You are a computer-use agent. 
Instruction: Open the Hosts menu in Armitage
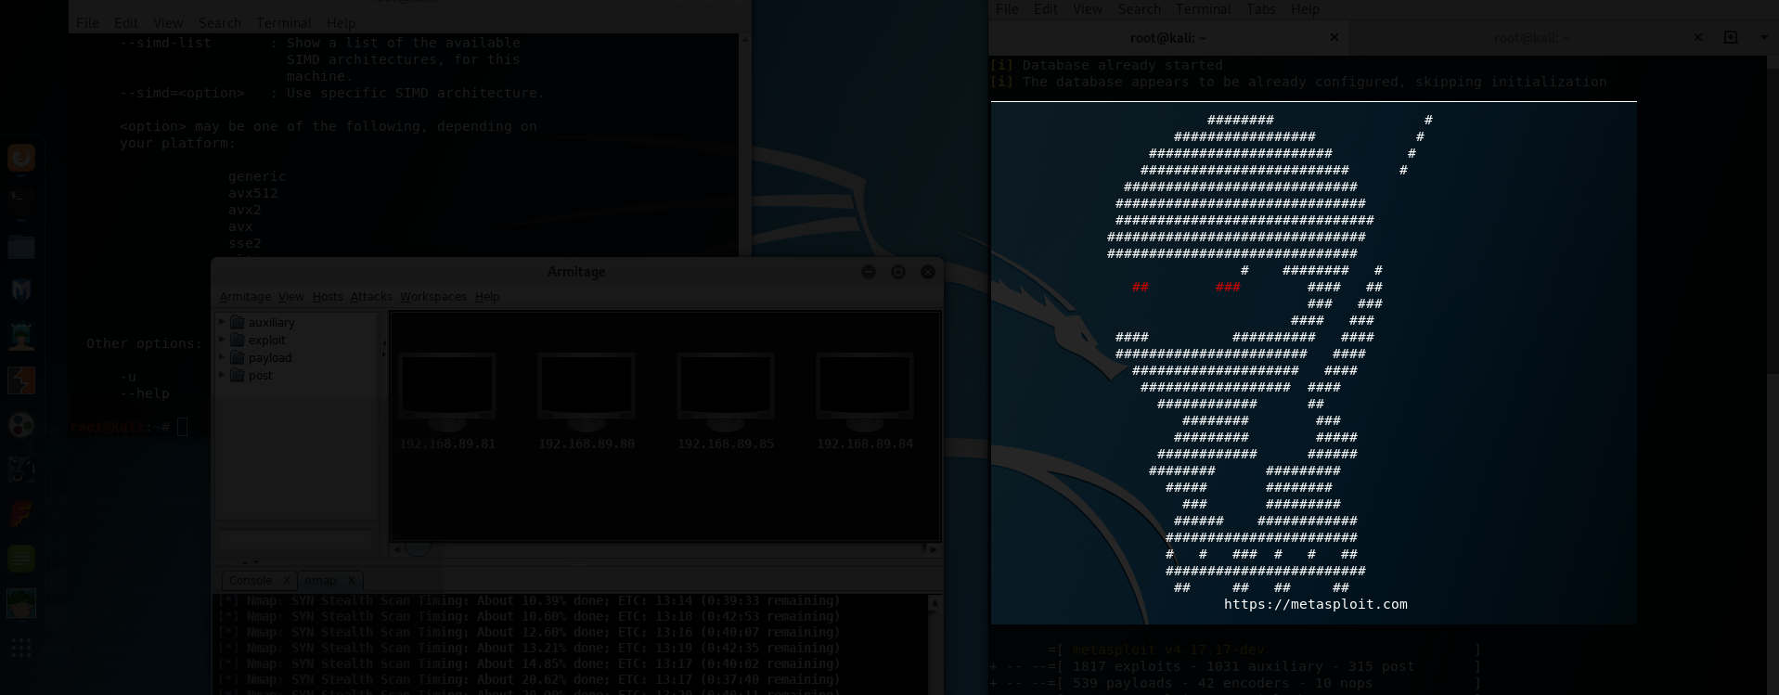click(x=328, y=297)
